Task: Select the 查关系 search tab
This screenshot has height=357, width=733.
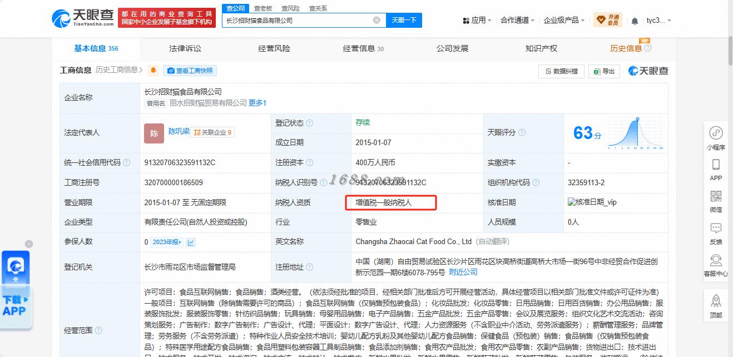Action: point(318,8)
